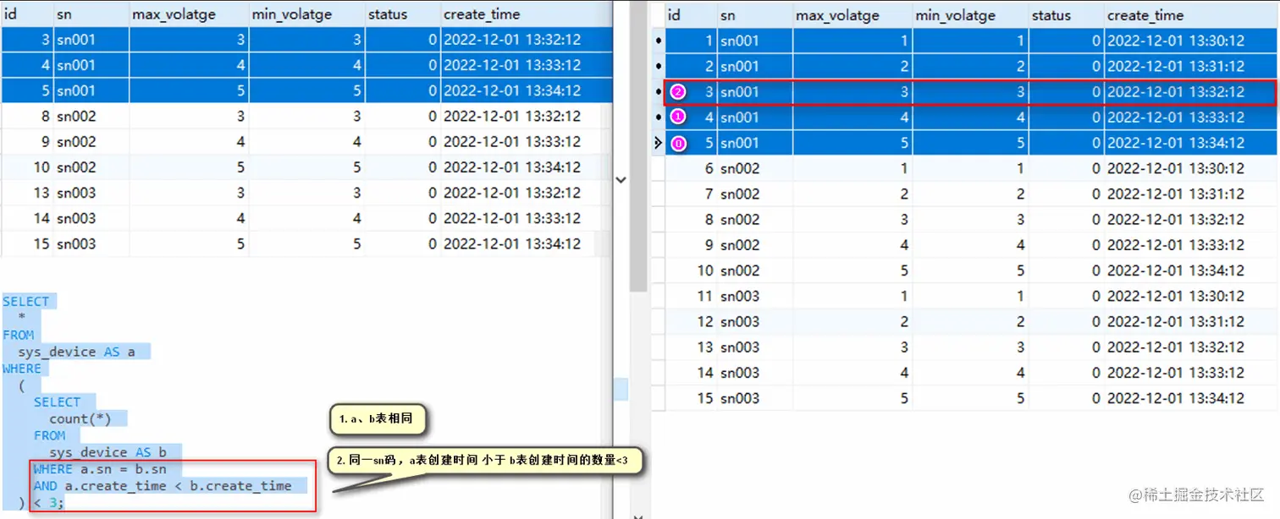Select id cell 3 in the left grid
Screen dimensions: 1280x519
(x=27, y=40)
